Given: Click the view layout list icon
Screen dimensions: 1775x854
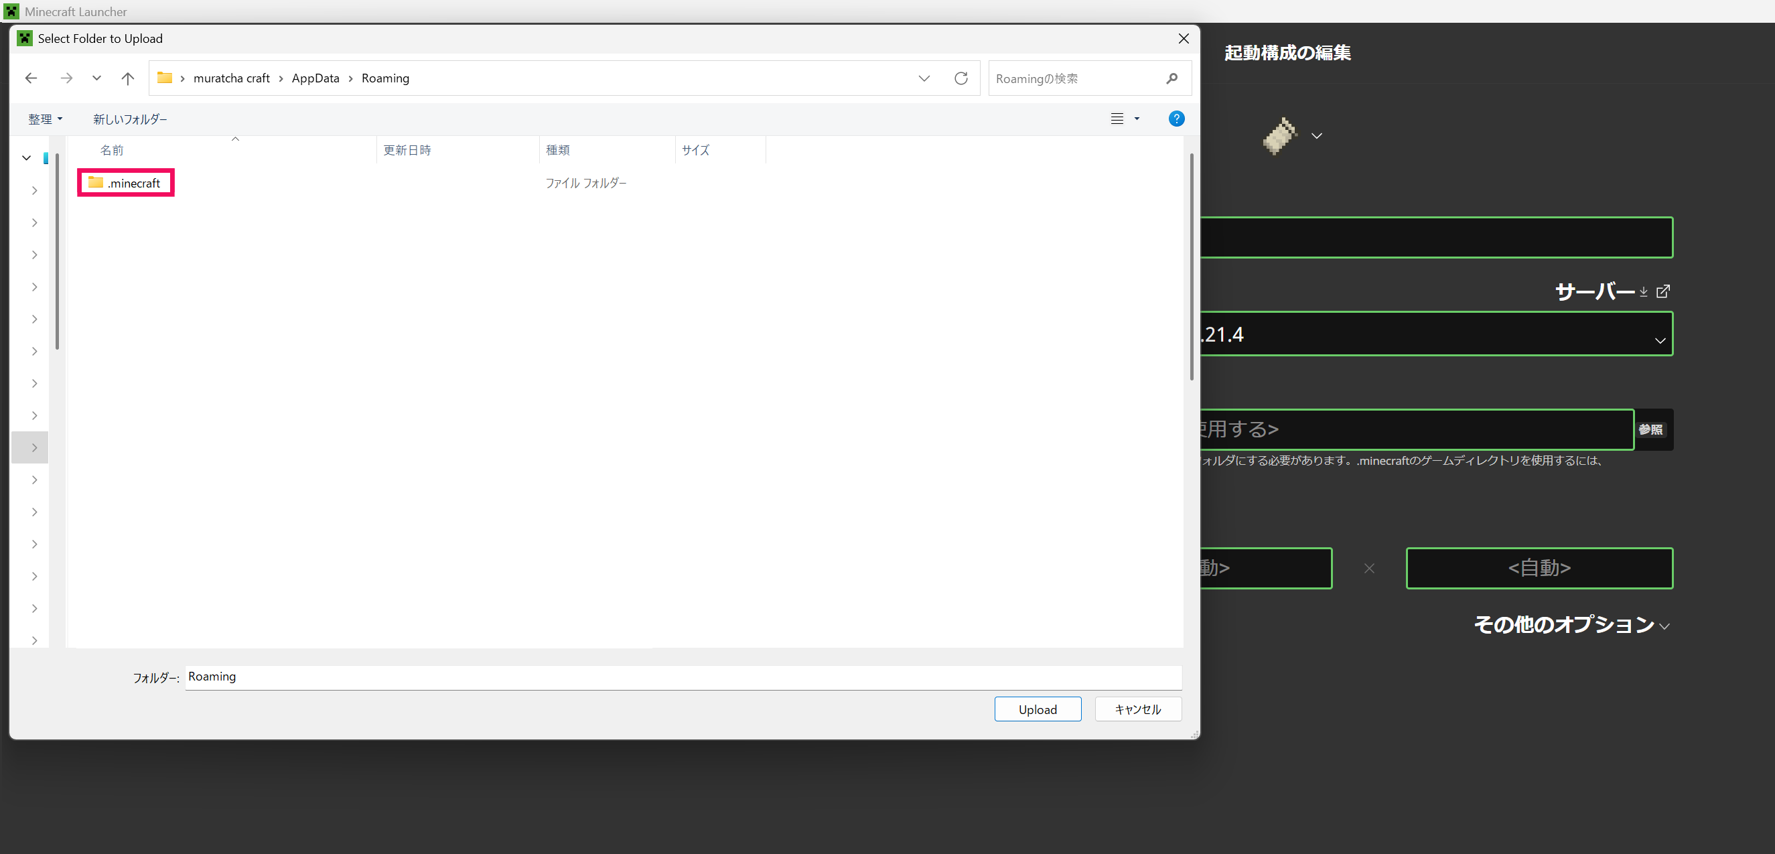Looking at the screenshot, I should [x=1117, y=119].
